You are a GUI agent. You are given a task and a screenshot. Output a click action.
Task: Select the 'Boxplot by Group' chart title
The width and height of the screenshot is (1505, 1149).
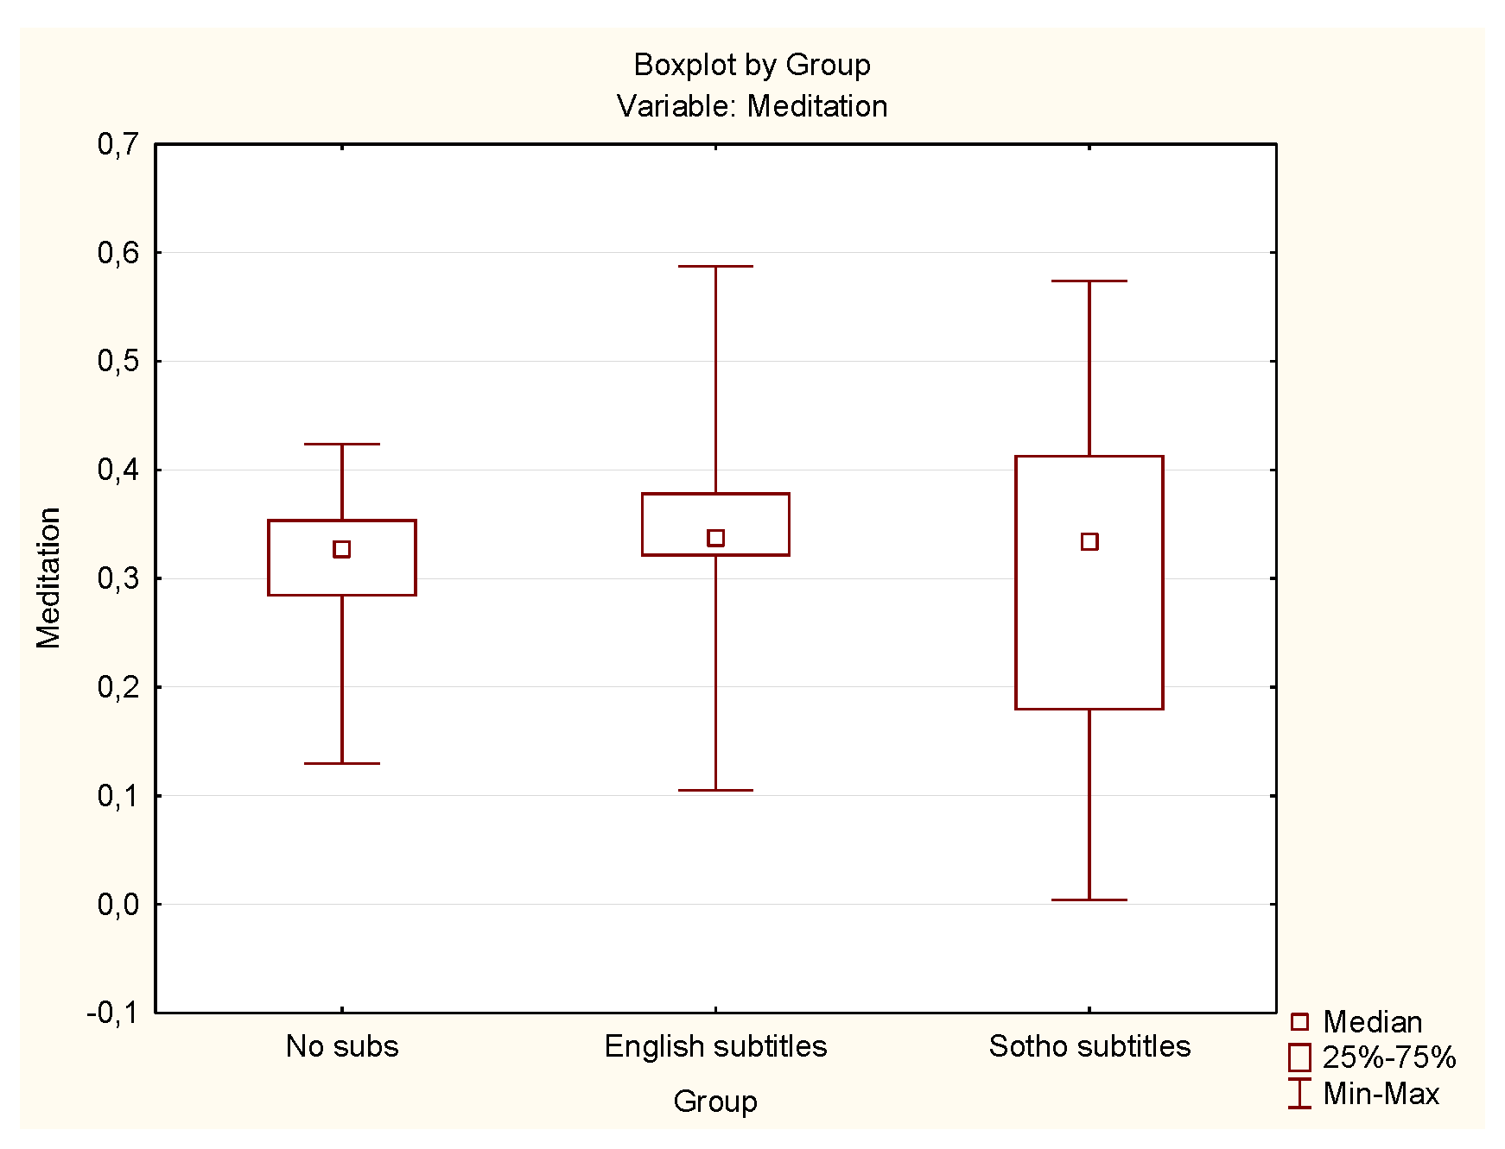point(752,65)
